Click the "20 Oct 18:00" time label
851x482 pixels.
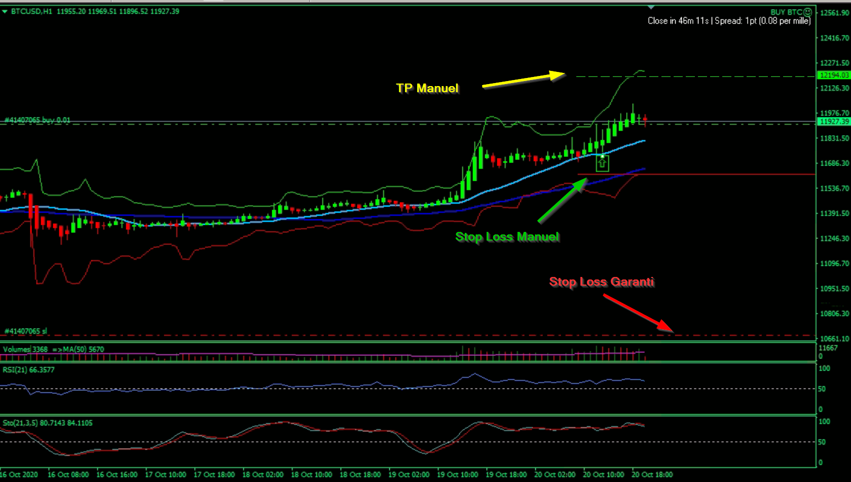(x=652, y=475)
